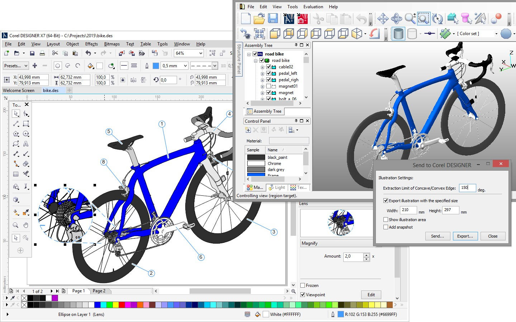Select the Pan view icon in 3D viewer
Screen dimensions: 516x322
[x=383, y=18]
